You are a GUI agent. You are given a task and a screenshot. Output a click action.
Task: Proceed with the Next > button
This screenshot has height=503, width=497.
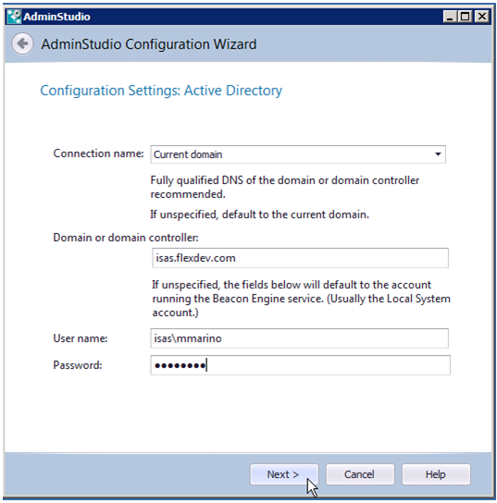[284, 474]
